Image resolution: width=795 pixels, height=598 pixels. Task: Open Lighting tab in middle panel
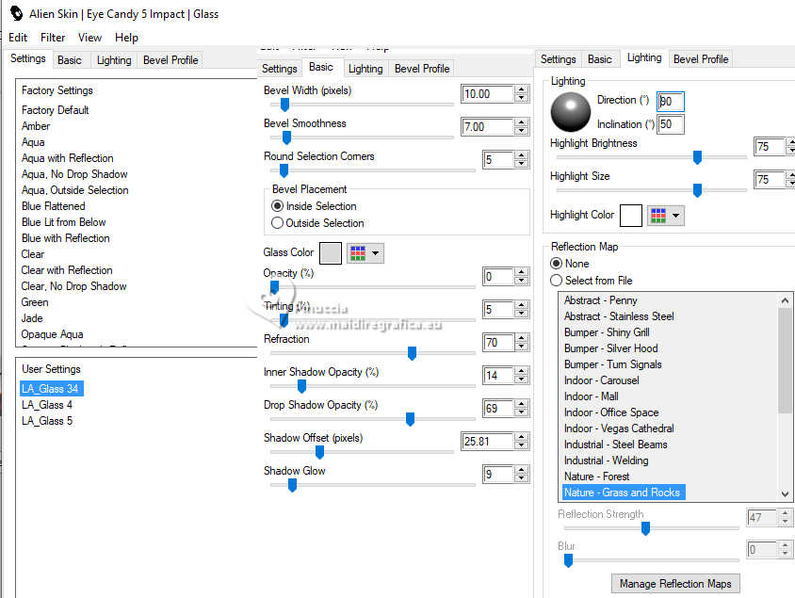[365, 69]
